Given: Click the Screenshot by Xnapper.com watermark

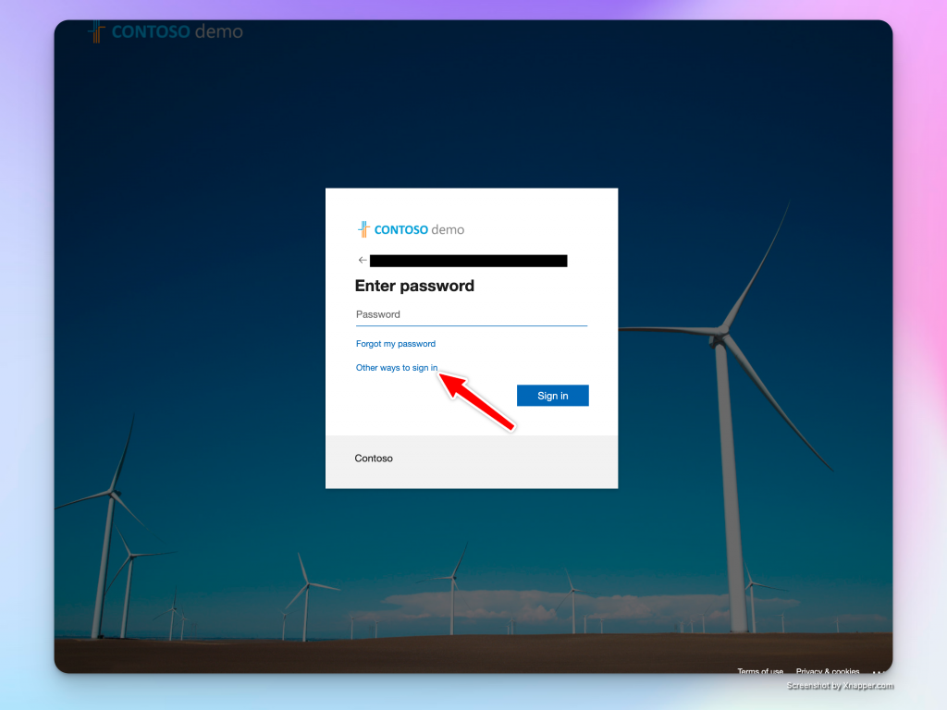Looking at the screenshot, I should pos(840,686).
